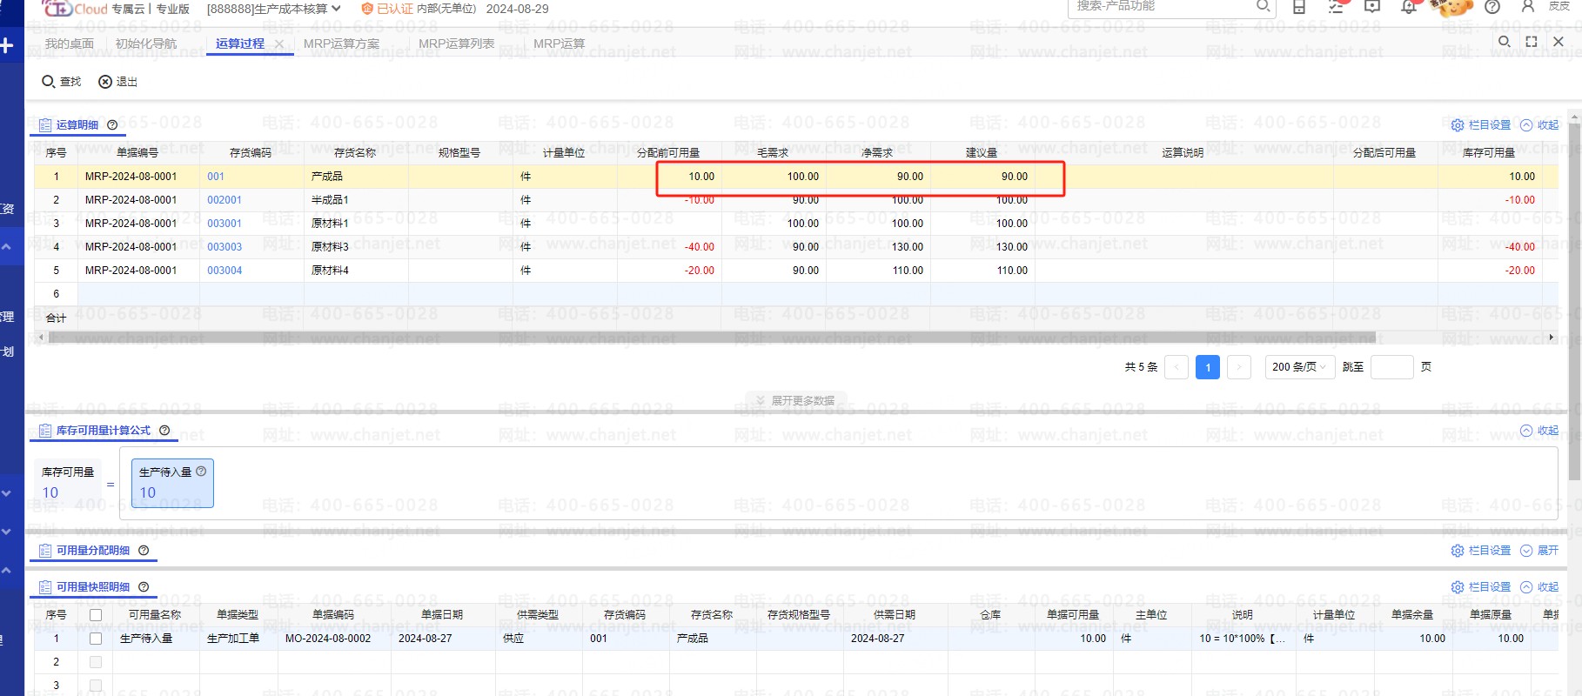
Task: Open the 200 条/页 page size dropdown
Action: (x=1299, y=367)
